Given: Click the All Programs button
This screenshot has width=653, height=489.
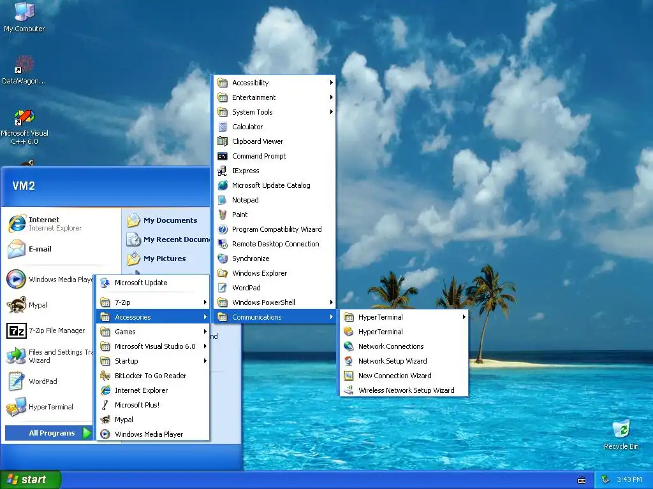Looking at the screenshot, I should (48, 433).
